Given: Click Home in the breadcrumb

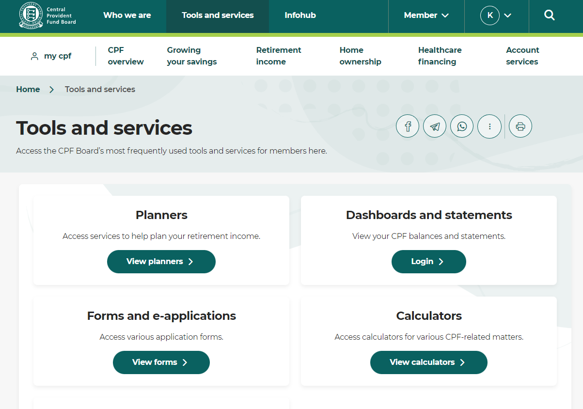Looking at the screenshot, I should [28, 89].
